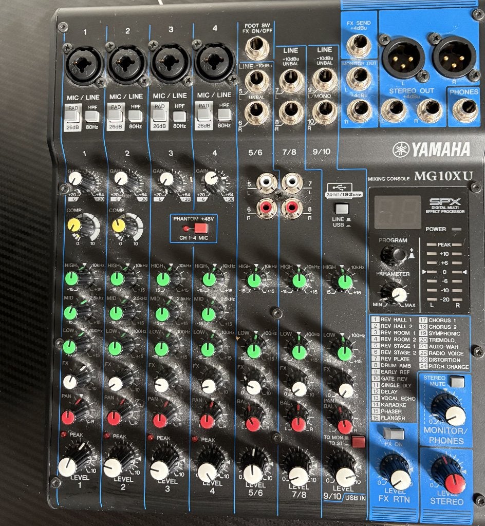This screenshot has width=485, height=526.
Task: Click the FX RTN LEVEL knob
Action: [400, 480]
